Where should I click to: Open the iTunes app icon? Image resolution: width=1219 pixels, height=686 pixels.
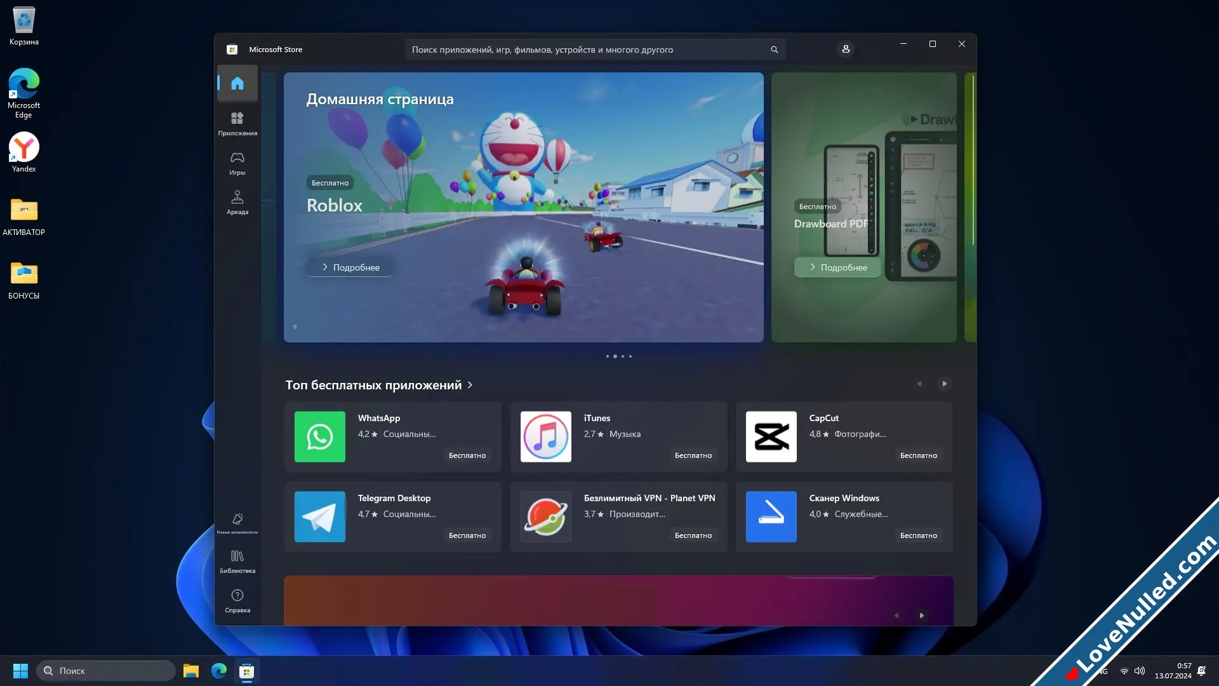(545, 436)
